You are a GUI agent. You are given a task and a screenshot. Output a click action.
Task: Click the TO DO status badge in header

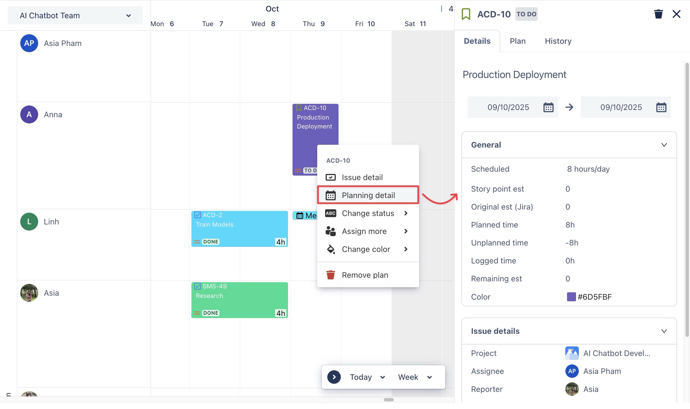[x=526, y=14]
